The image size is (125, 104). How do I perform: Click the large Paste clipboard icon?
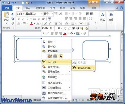pos(6,15)
